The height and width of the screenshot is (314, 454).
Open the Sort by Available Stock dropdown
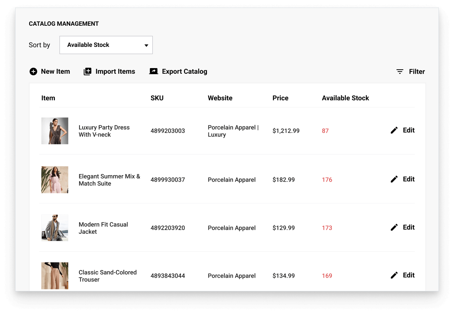(106, 45)
